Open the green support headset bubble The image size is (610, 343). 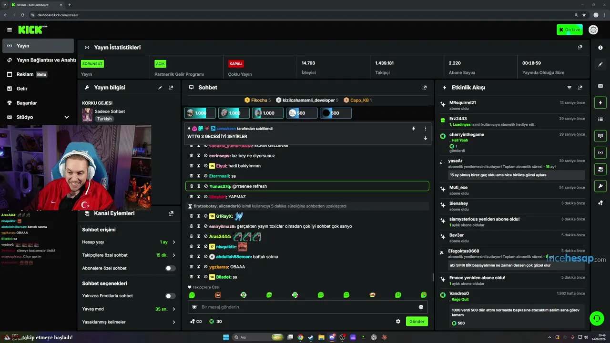pyautogui.click(x=596, y=318)
